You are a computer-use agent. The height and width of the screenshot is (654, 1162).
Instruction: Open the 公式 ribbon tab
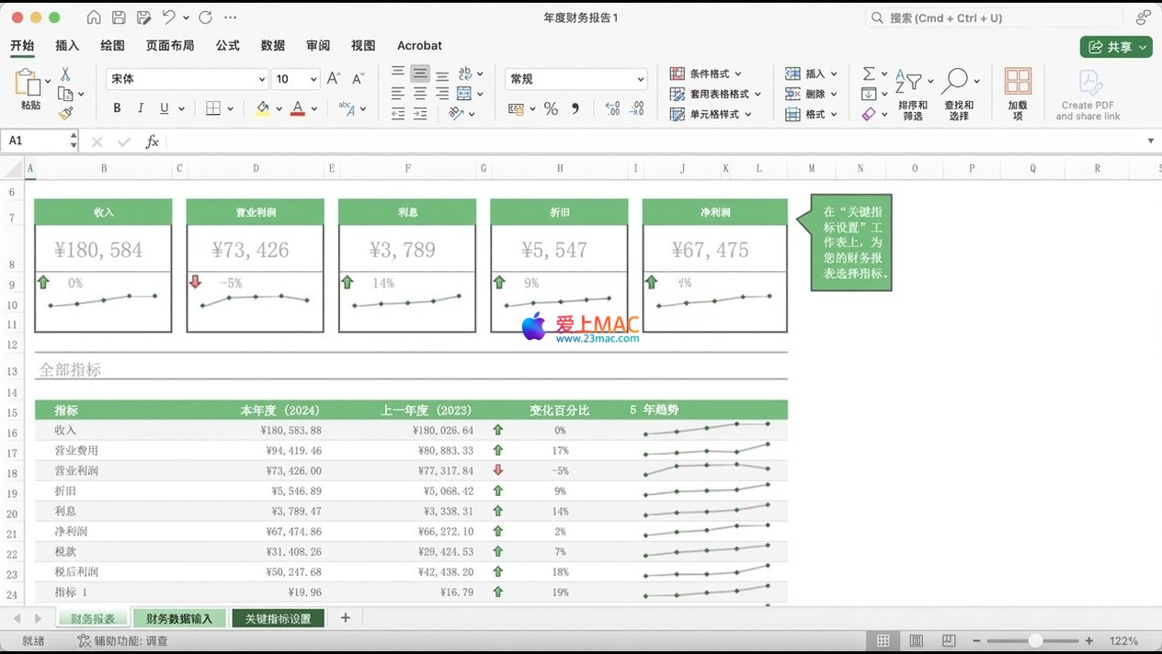[227, 45]
